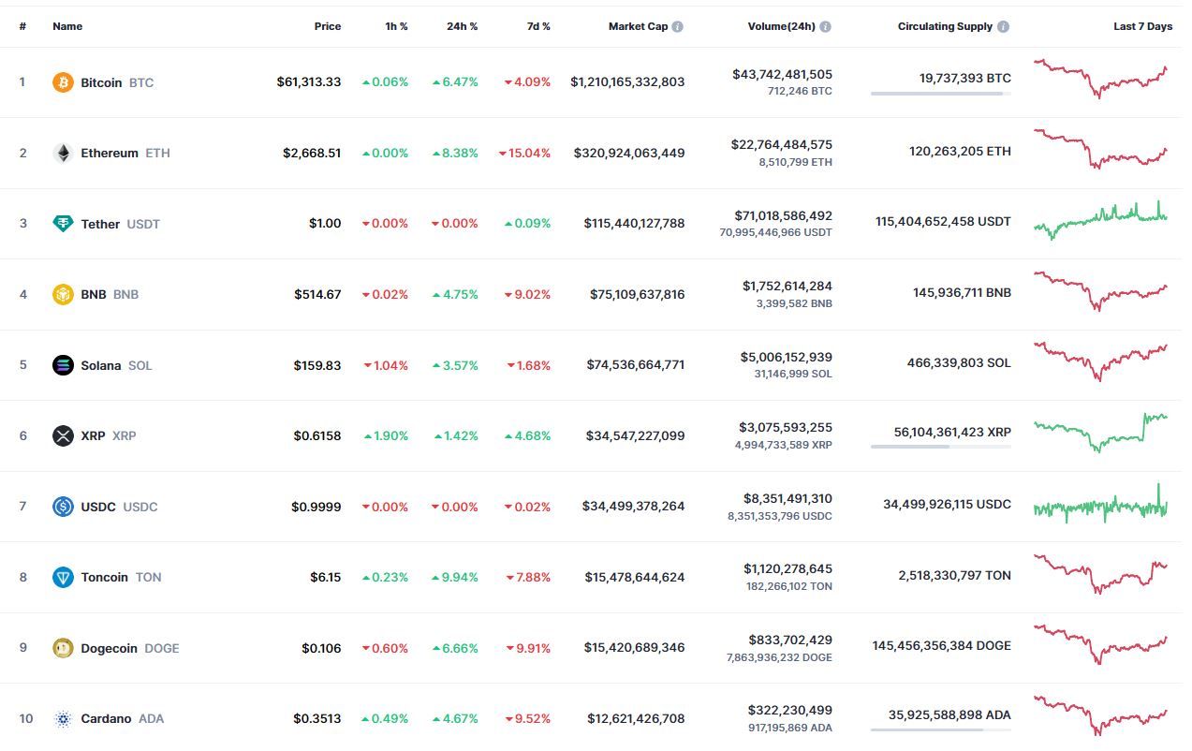The height and width of the screenshot is (751, 1192).
Task: Click the Tether logo icon
Action: tap(63, 224)
